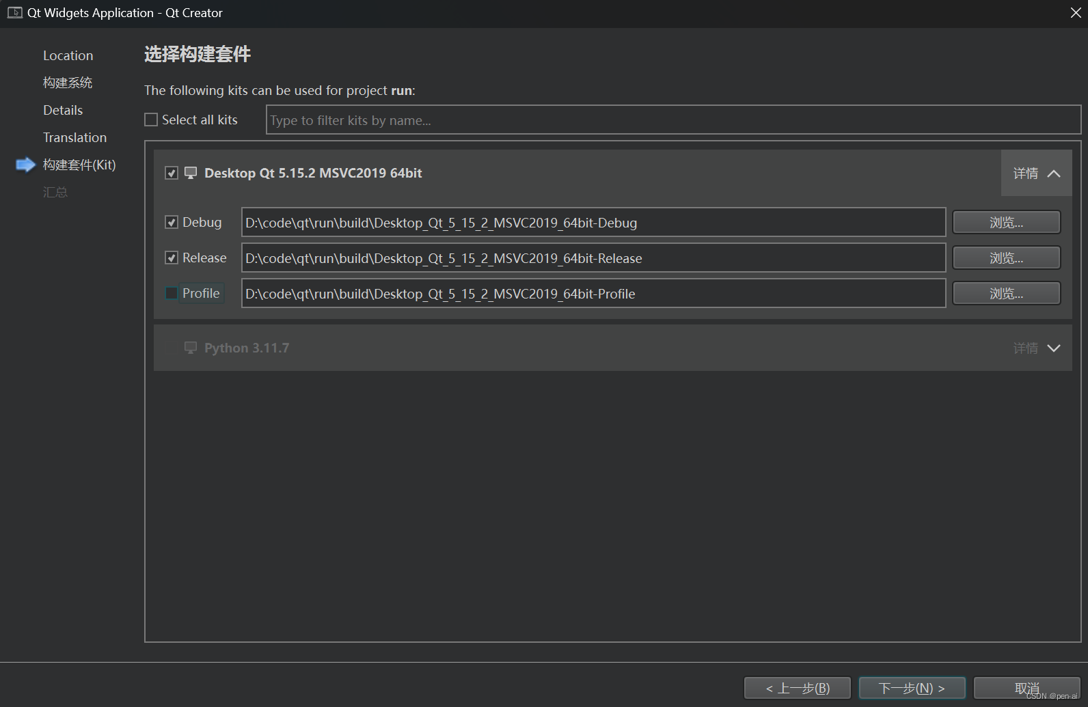Uncheck the Release build configuration
This screenshot has width=1088, height=707.
pos(172,258)
